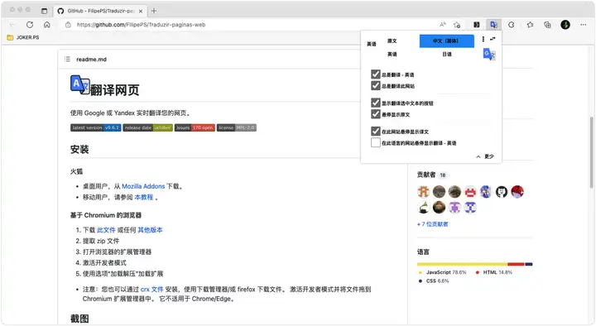
Task: Open the read aloud A icon
Action: point(442,25)
